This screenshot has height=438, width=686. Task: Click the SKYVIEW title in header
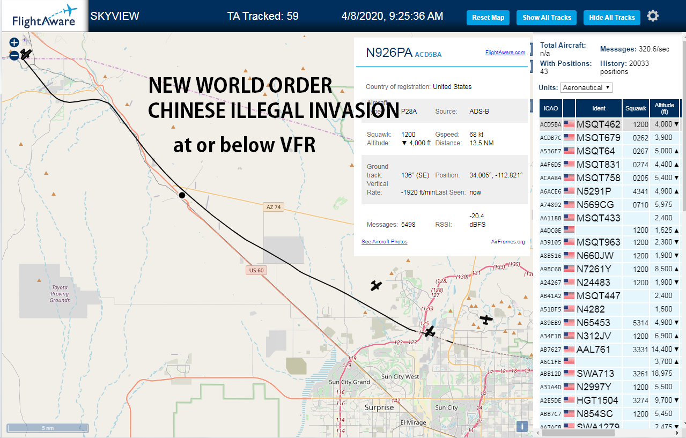115,16
